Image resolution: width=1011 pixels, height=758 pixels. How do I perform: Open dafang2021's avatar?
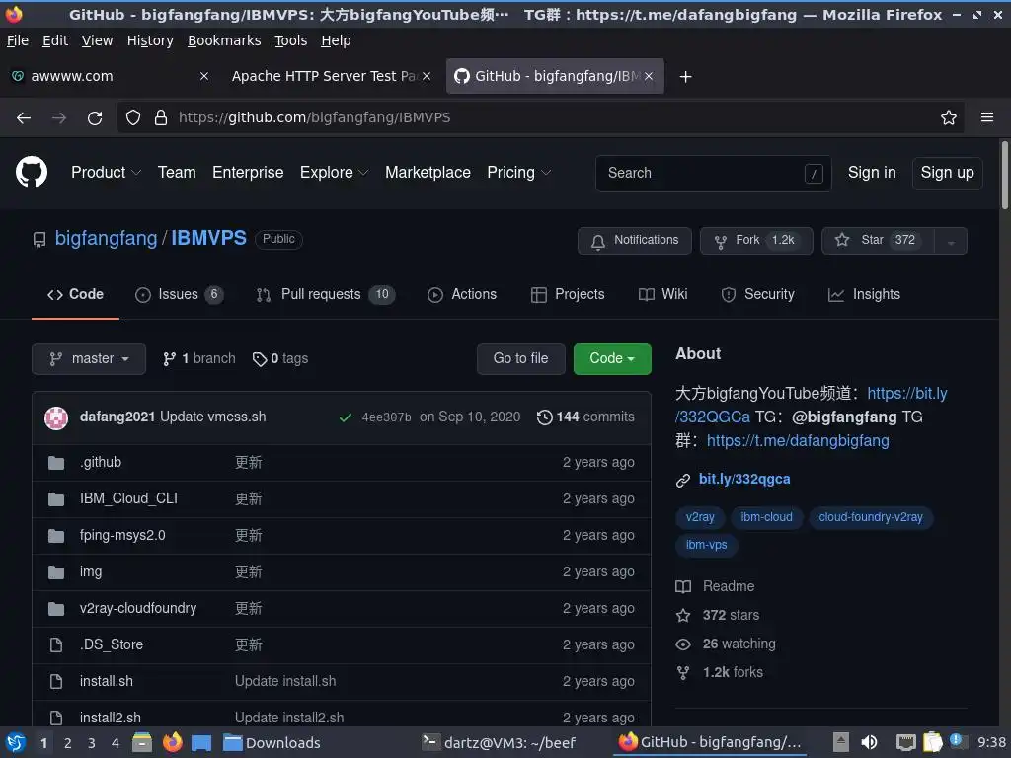pyautogui.click(x=56, y=417)
